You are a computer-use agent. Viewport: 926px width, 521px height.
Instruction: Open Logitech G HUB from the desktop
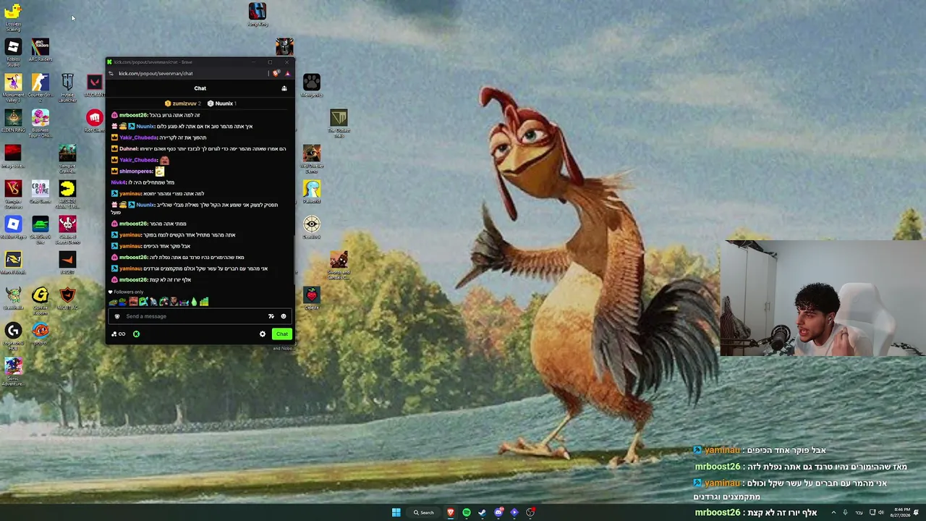coord(13,335)
